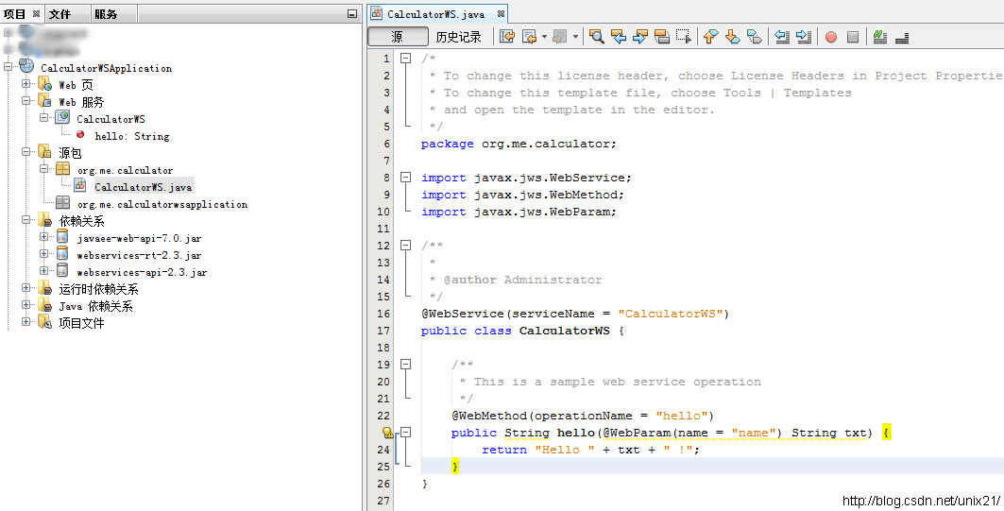Click the return statement on line 24

click(x=590, y=450)
